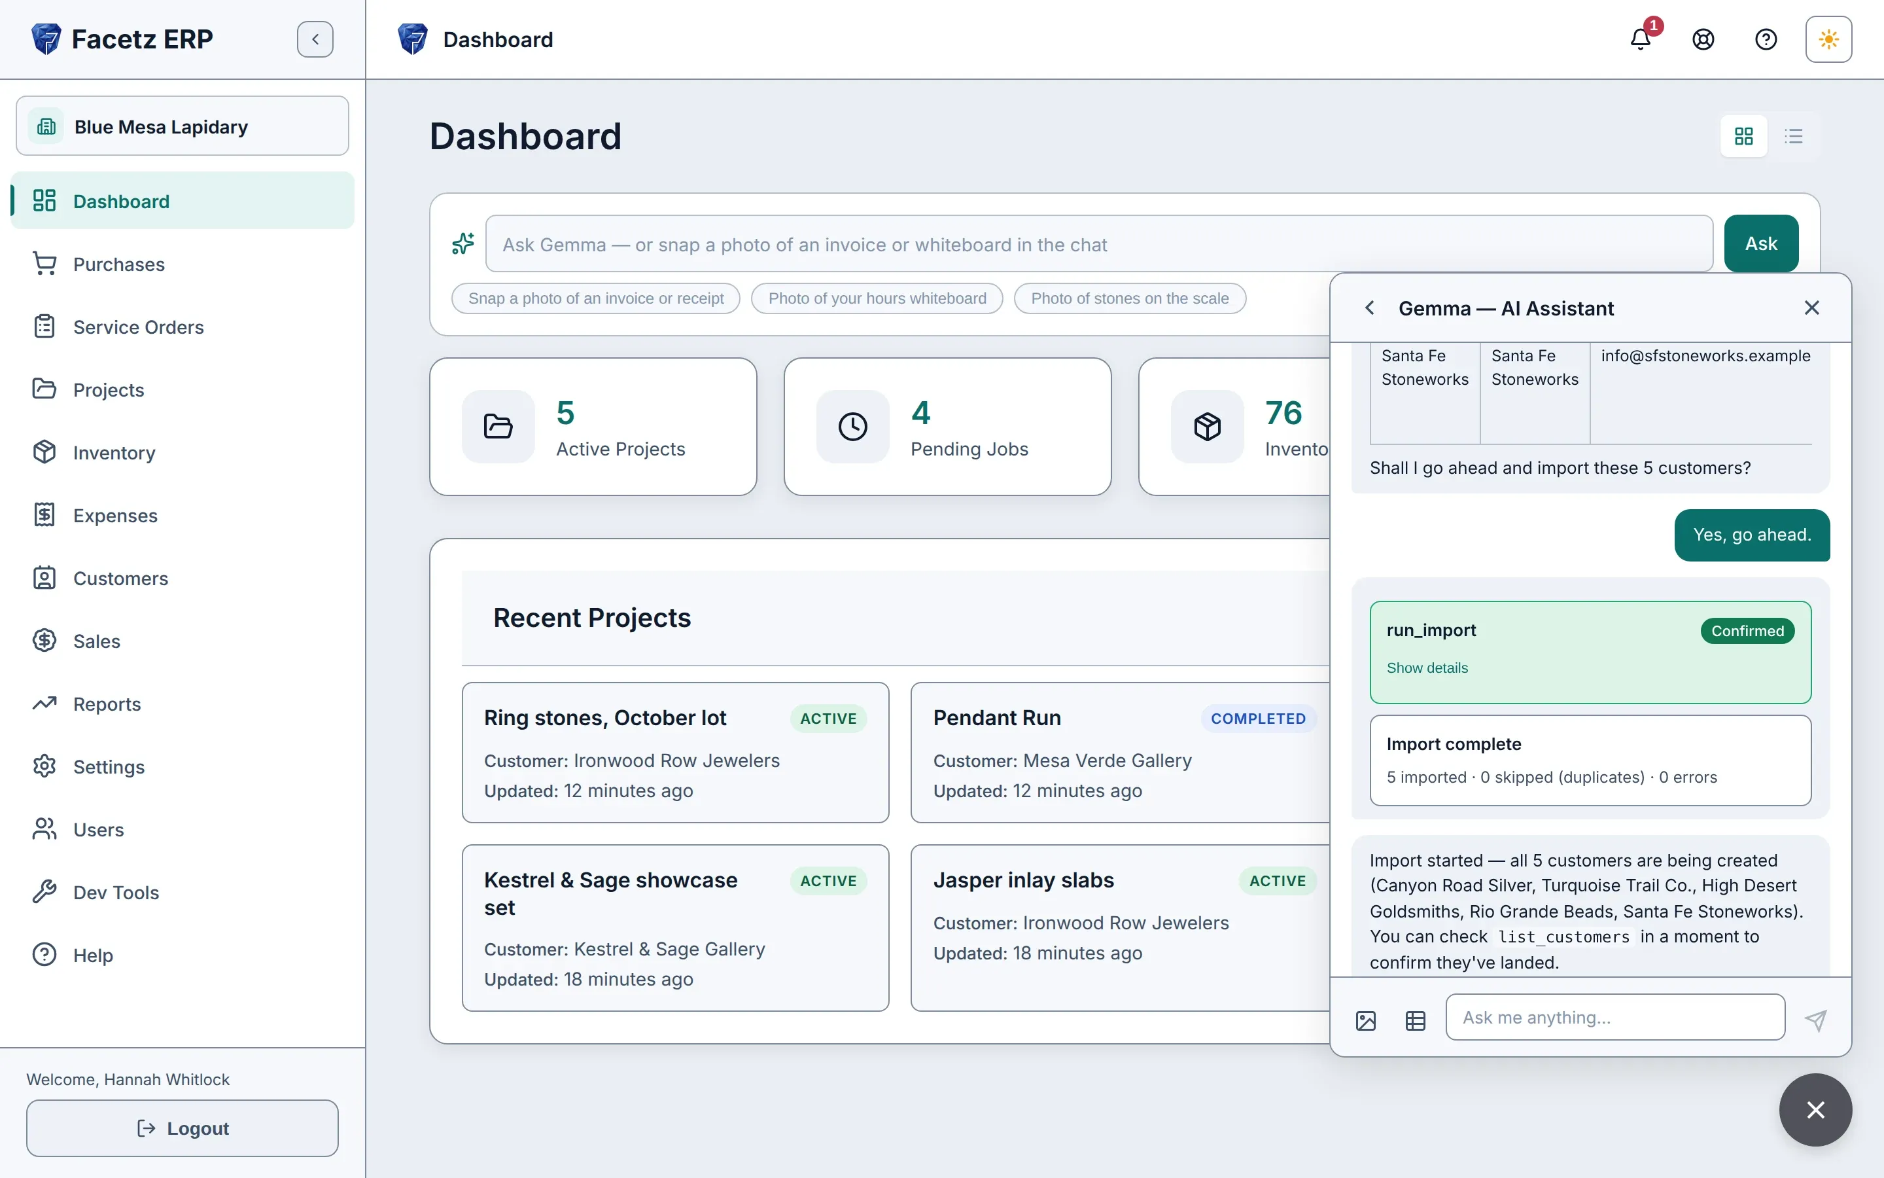Click the help question mark icon in header
The width and height of the screenshot is (1884, 1178).
click(1766, 39)
